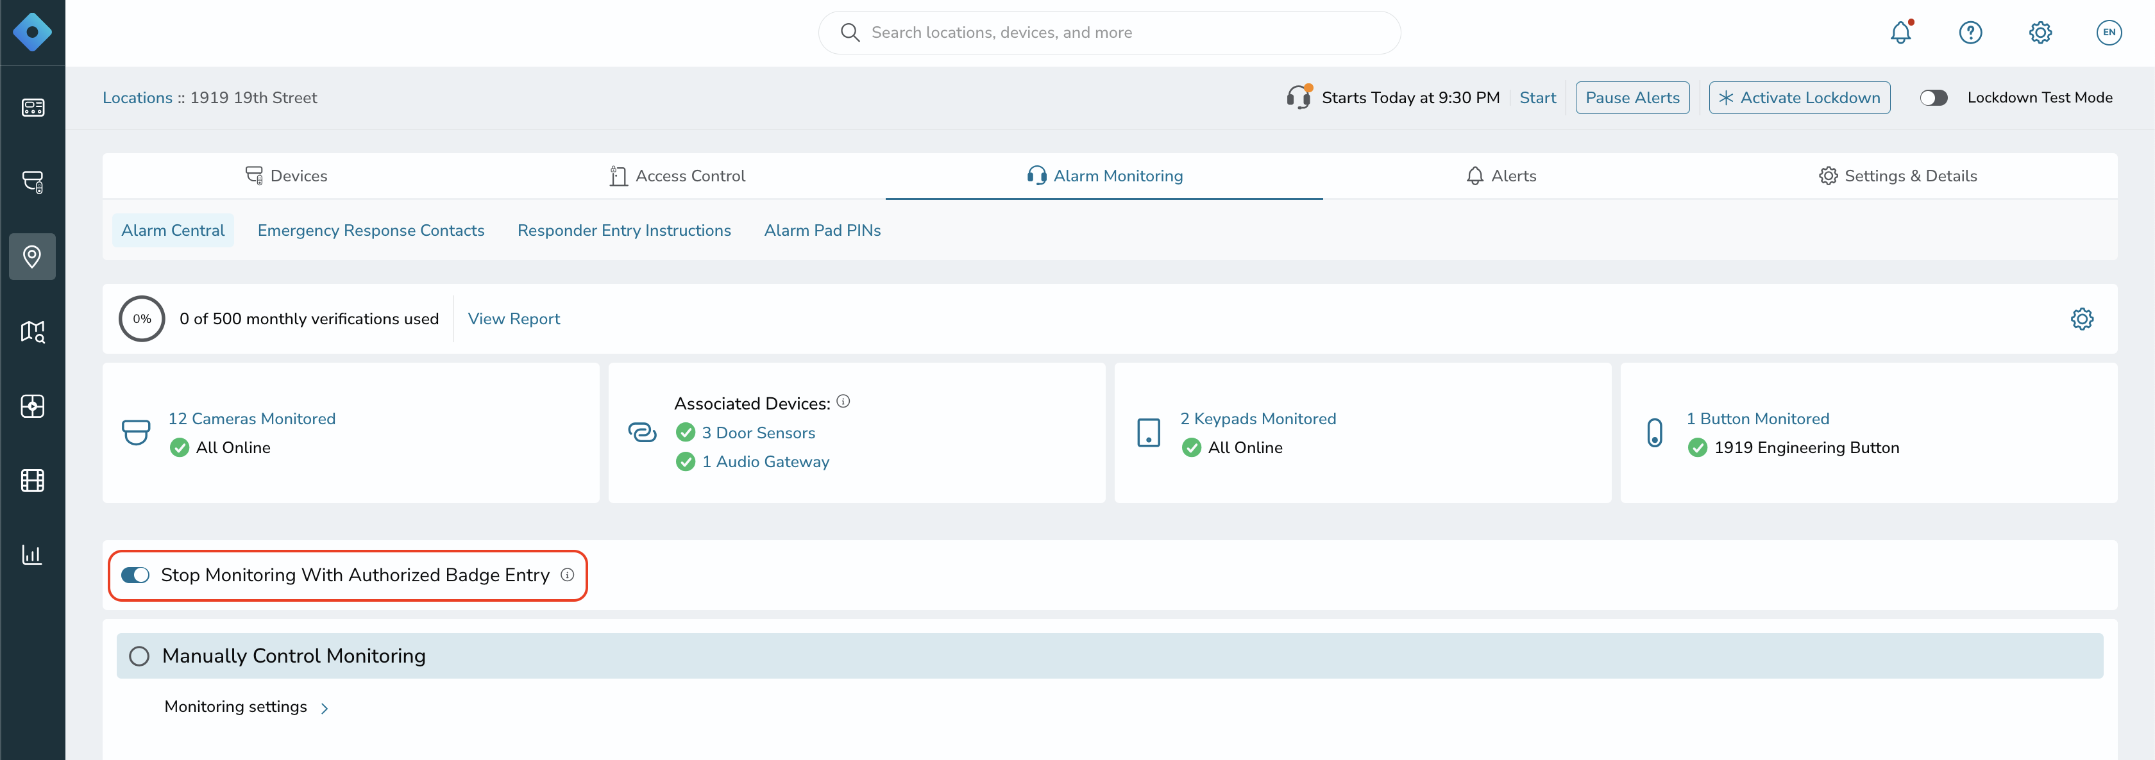Click 'Starts Today at 9:30 PM' text

[1410, 98]
